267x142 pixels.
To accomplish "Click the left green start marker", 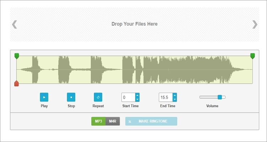I will [16, 56].
